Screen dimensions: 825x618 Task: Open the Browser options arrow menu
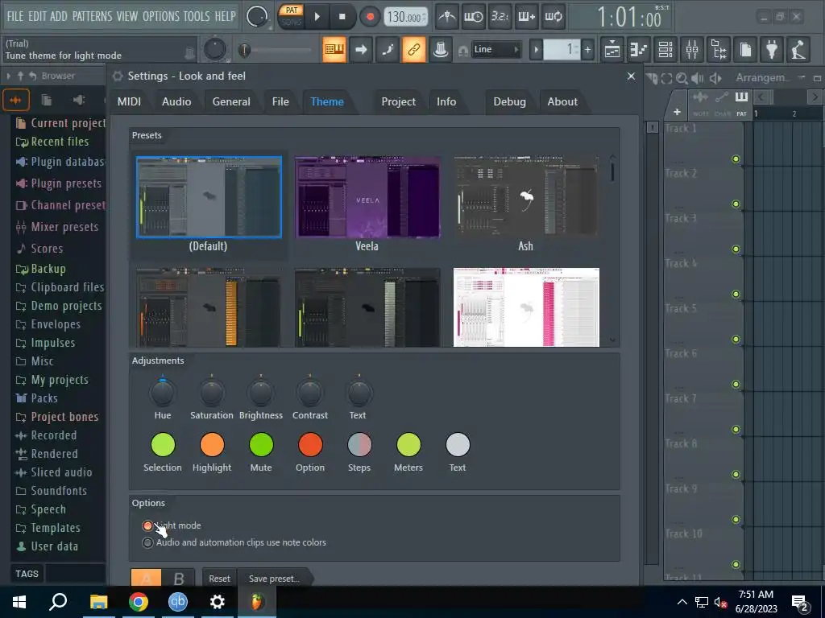(x=8, y=76)
